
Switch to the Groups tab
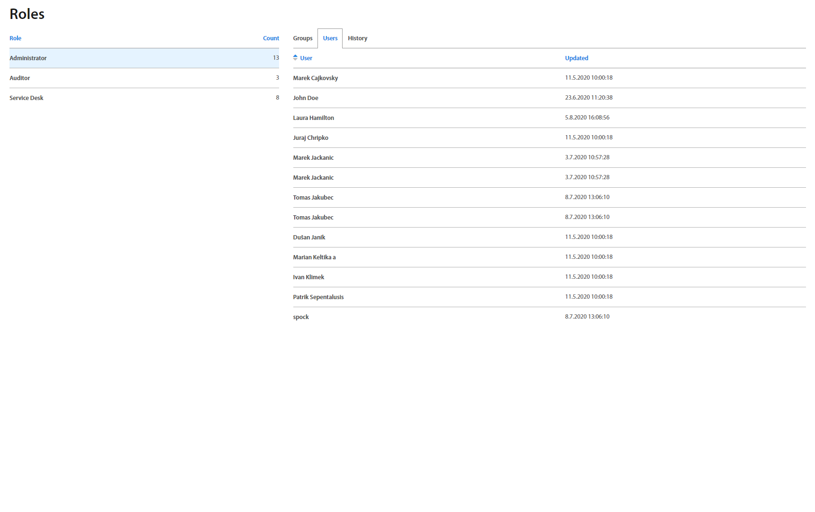[x=302, y=38]
